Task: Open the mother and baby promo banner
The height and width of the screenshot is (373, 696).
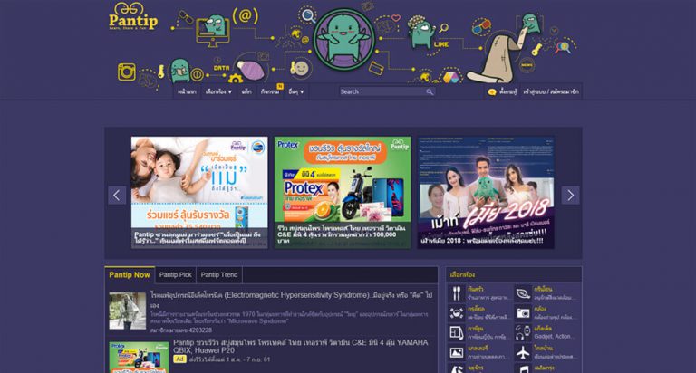Action: pyautogui.click(x=199, y=192)
